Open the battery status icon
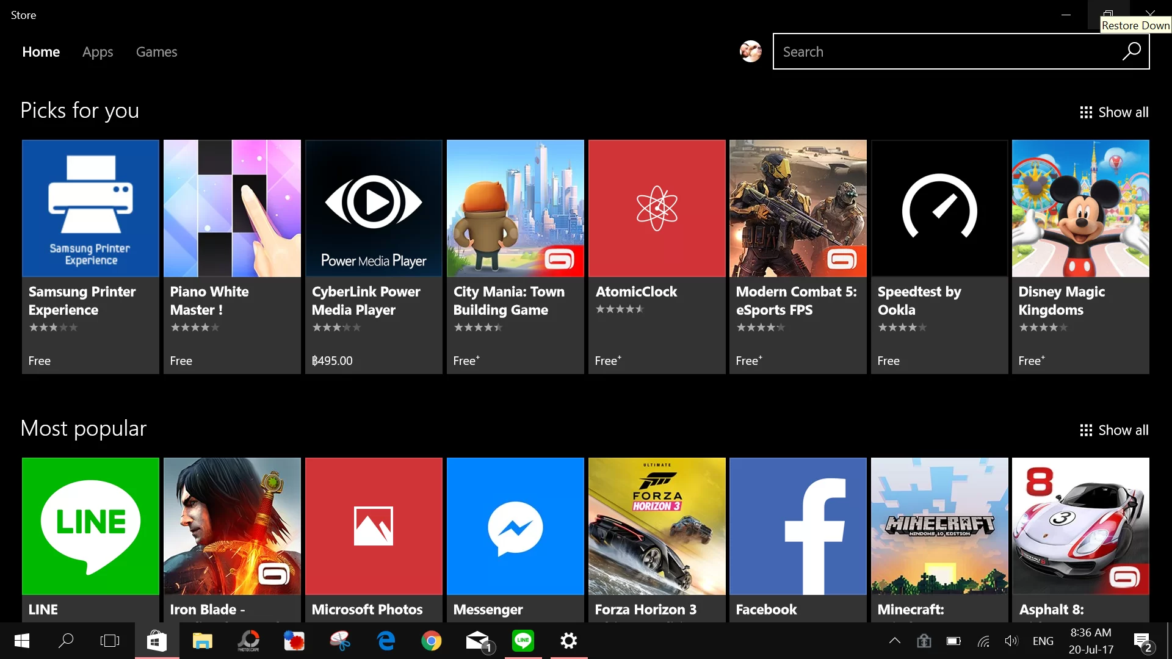 pos(953,641)
